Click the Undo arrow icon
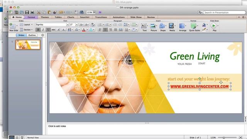The image size is (247, 139). coord(61,12)
